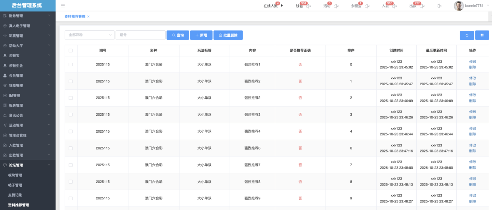Viewport: 492px width, 210px height.
Task: Open 帖子管理 in the sidebar
Action: [15, 185]
